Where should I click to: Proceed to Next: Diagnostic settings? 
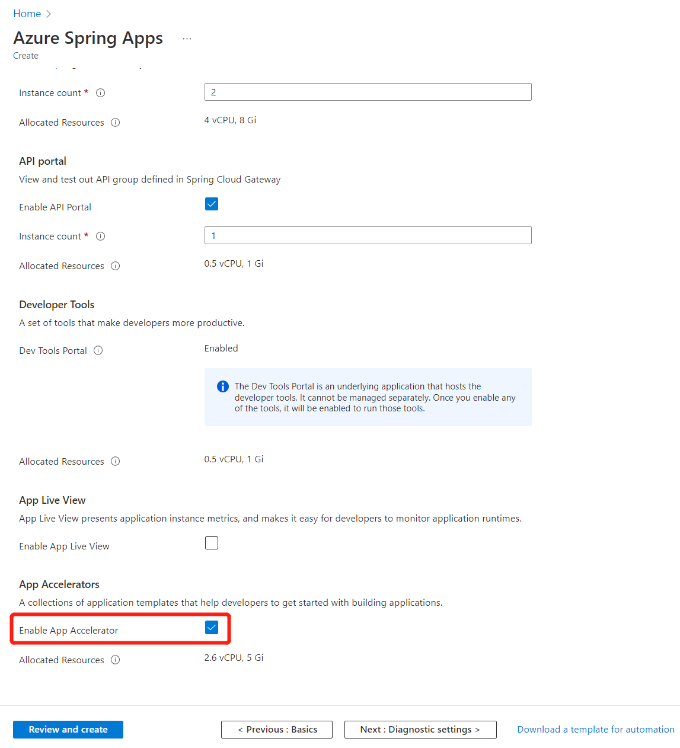(x=420, y=730)
